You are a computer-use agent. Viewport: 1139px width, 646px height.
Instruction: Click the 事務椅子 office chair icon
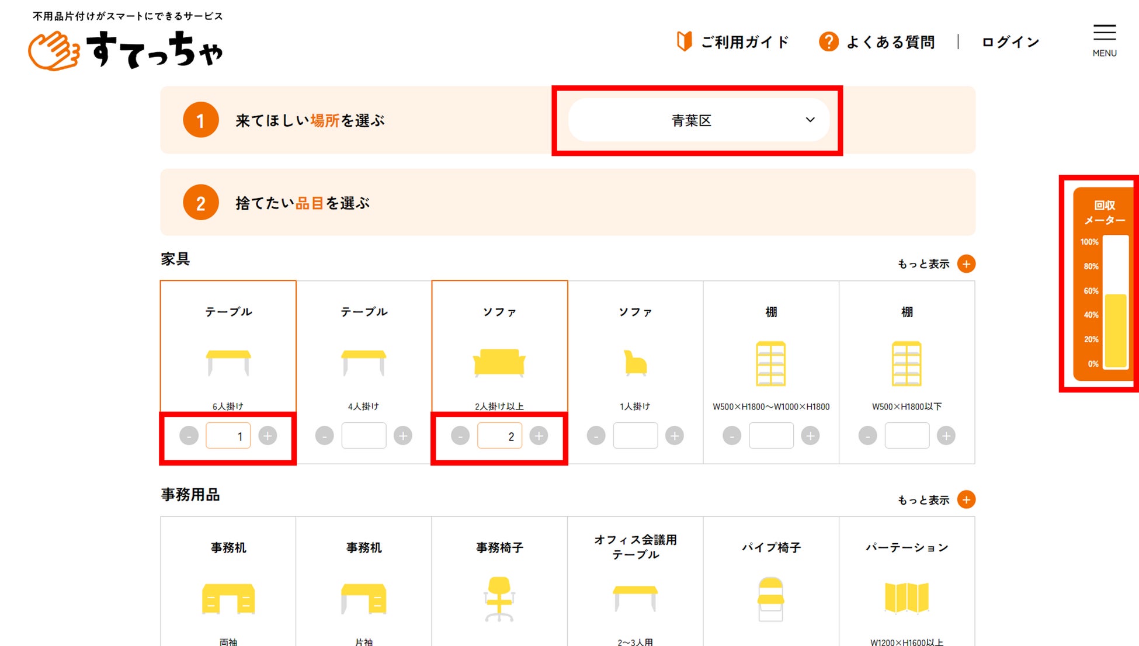tap(499, 599)
